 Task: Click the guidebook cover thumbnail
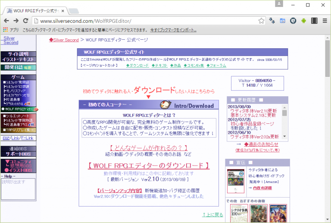236,181
